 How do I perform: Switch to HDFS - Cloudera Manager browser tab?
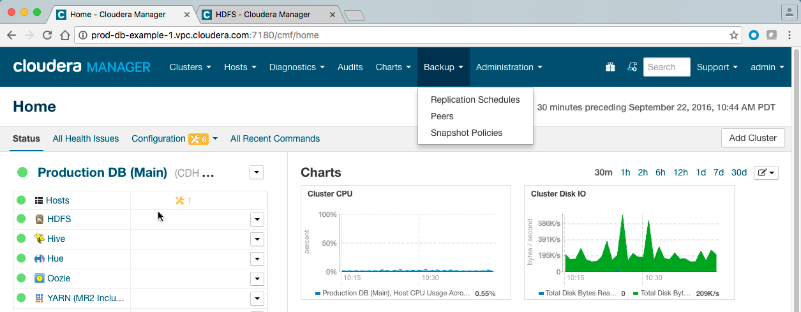point(268,14)
